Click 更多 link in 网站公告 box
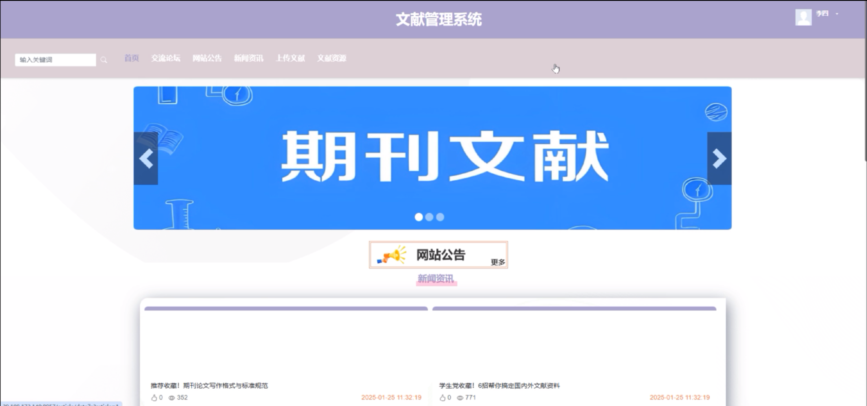 [498, 262]
